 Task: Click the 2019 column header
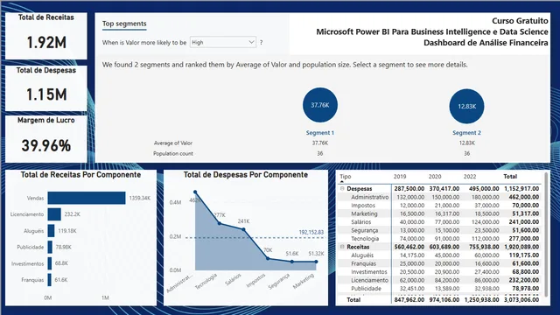click(400, 177)
